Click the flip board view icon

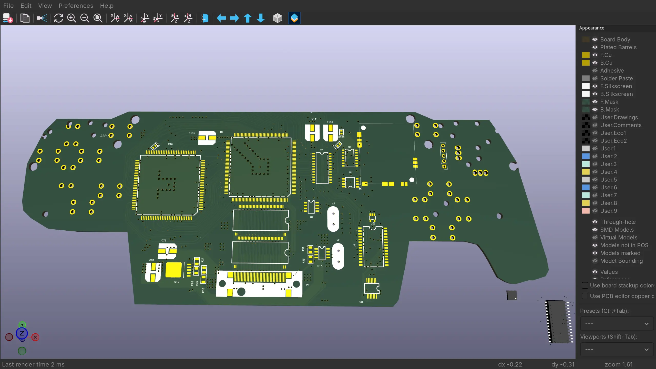(x=204, y=18)
